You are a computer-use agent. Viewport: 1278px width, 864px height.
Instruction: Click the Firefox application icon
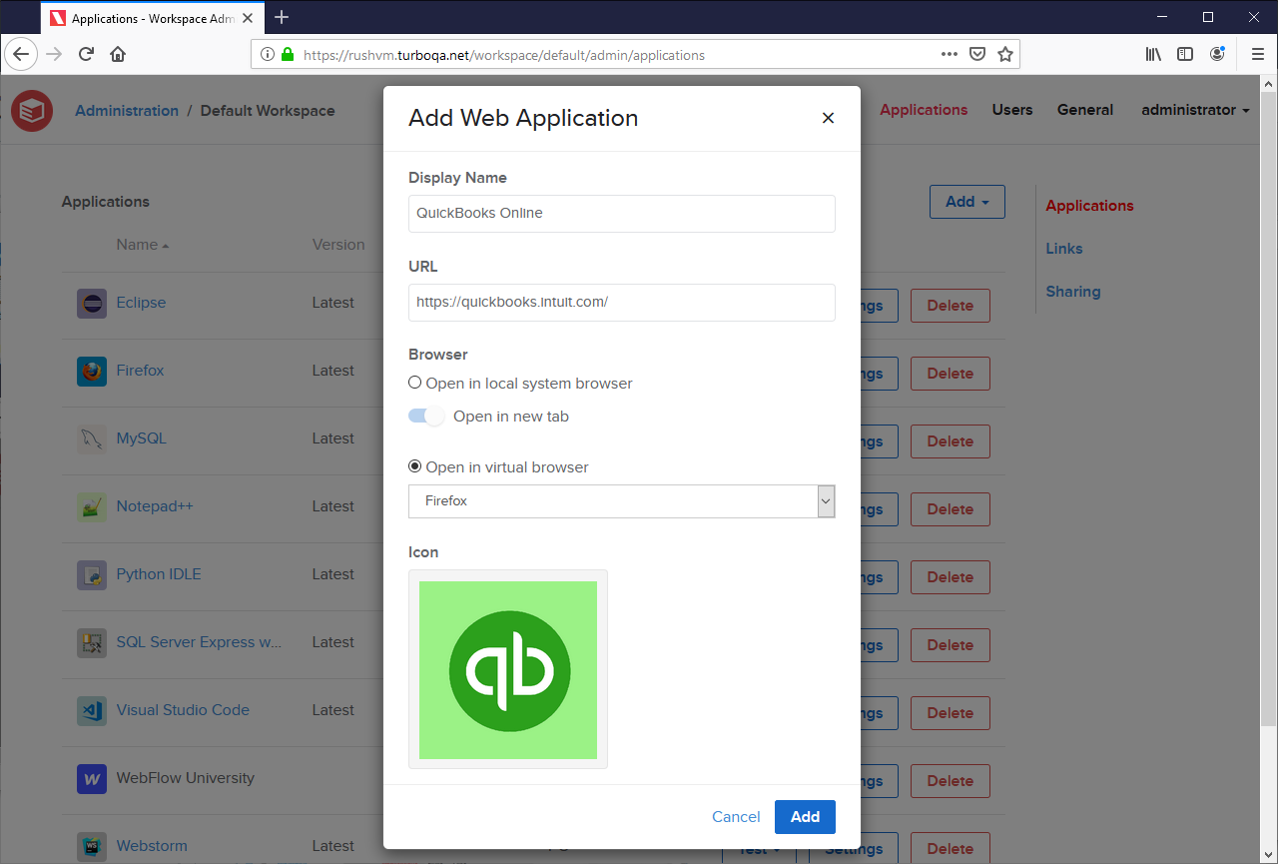pyautogui.click(x=91, y=371)
